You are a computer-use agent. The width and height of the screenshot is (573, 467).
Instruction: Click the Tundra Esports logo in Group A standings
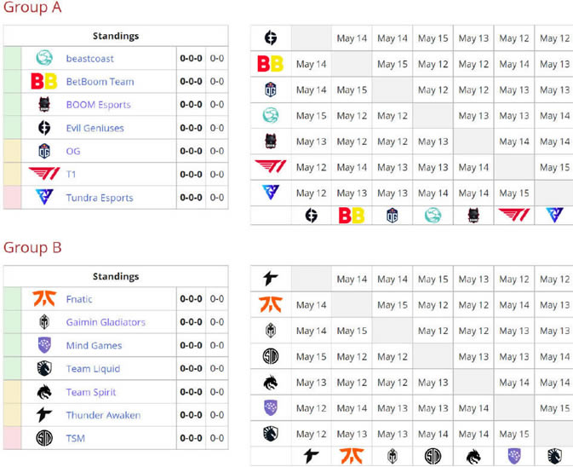click(44, 198)
